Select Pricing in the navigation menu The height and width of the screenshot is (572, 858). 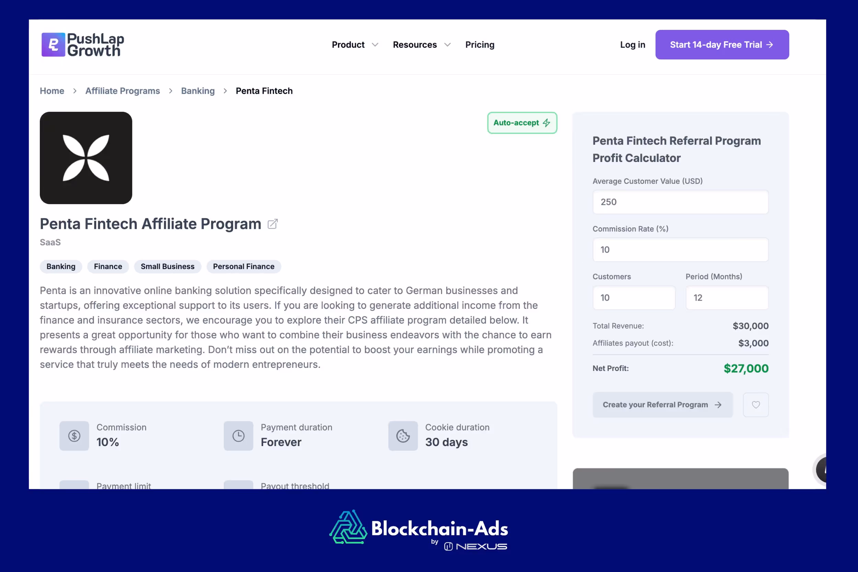coord(480,45)
